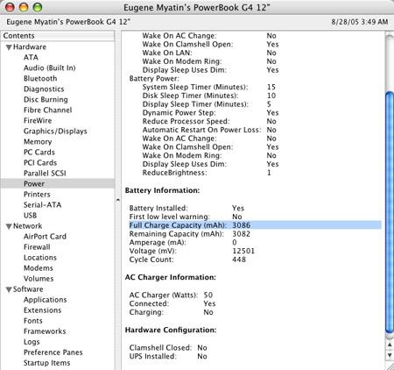
Task: Select the highlighted Power item
Action: pos(58,183)
